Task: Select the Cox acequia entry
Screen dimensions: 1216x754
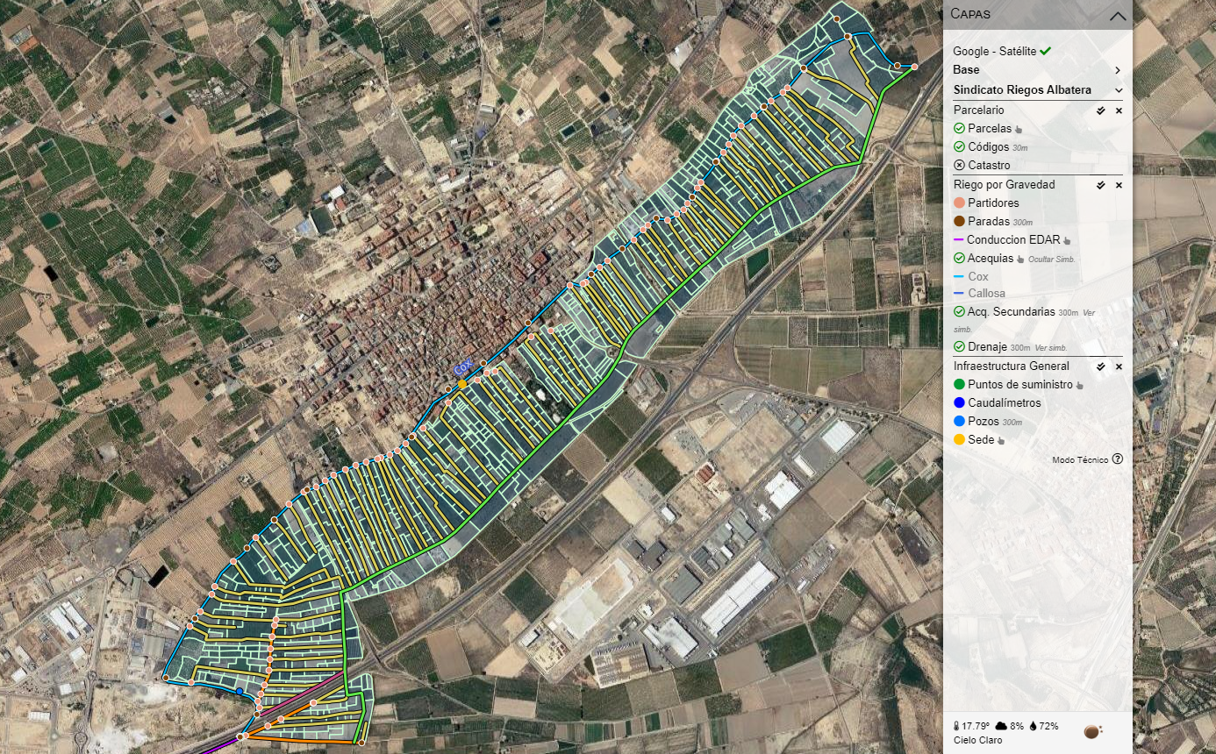Action: tap(977, 277)
